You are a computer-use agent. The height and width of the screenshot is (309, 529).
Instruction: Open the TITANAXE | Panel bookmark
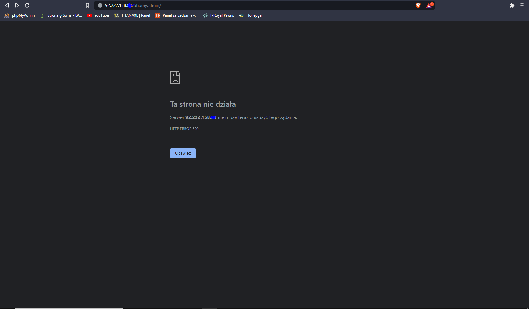point(132,15)
